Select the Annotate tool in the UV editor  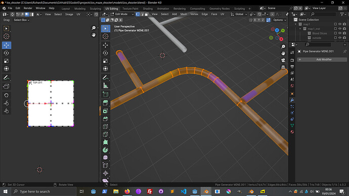click(6, 78)
